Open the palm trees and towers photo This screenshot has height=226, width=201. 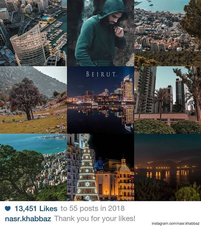(168, 100)
